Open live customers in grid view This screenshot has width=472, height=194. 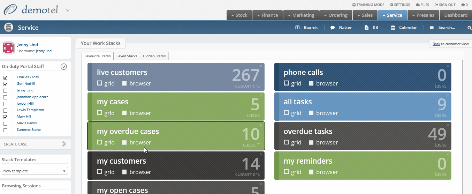(106, 83)
